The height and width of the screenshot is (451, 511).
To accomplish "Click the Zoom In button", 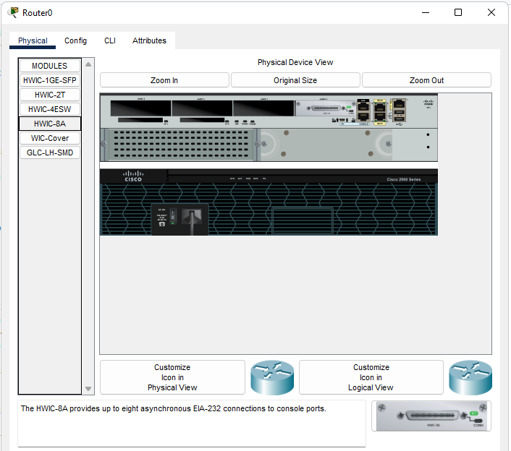I will click(x=164, y=80).
